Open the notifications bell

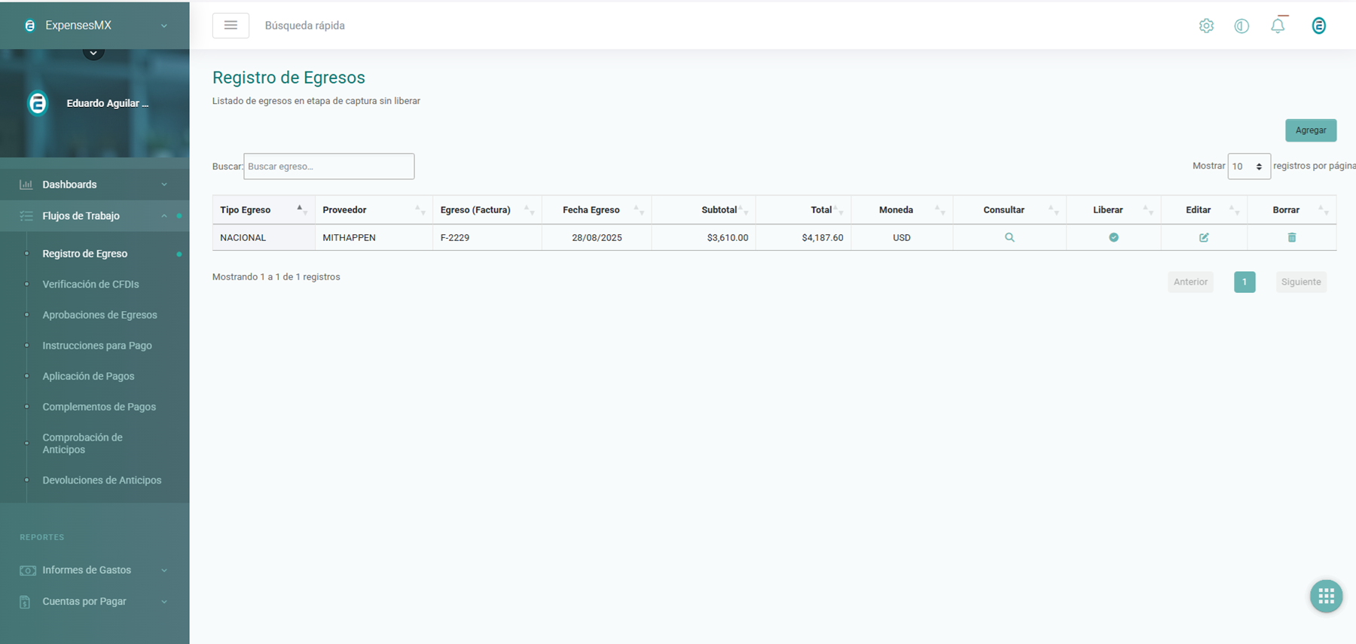click(x=1278, y=26)
